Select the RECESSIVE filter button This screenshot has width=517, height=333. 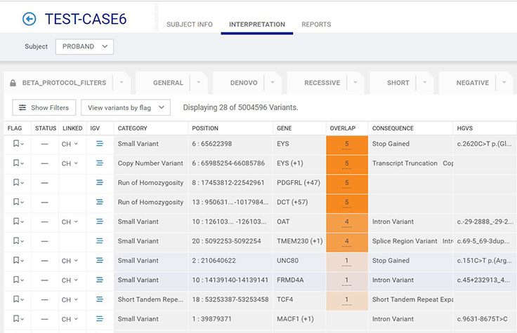(322, 83)
